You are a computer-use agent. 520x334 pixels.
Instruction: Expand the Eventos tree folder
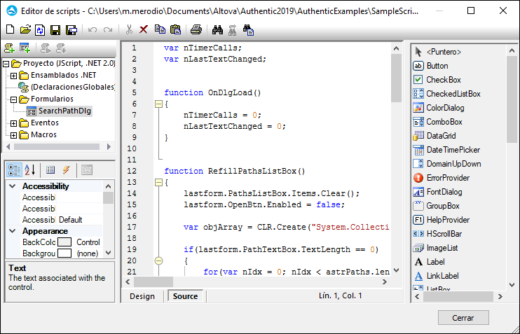click(x=15, y=123)
